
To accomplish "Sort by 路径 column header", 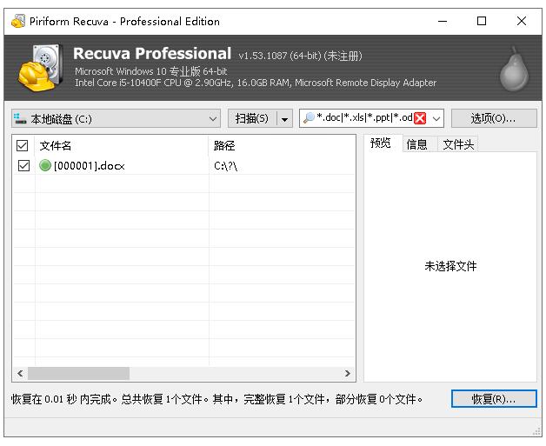I will pyautogui.click(x=282, y=145).
